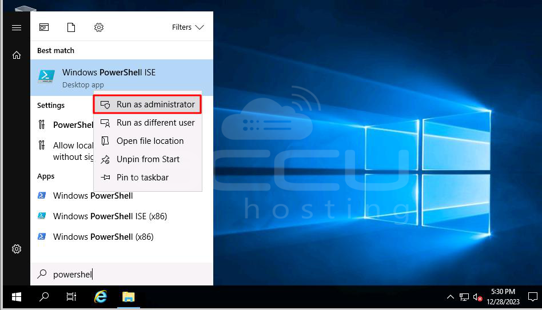This screenshot has height=310, width=542.
Task: Go to the Home icon in sidebar
Action: coord(16,55)
